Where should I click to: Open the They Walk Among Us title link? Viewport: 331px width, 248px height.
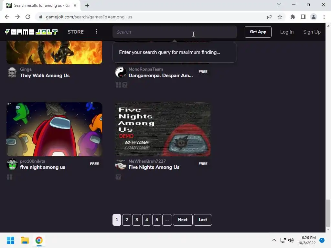pos(45,76)
